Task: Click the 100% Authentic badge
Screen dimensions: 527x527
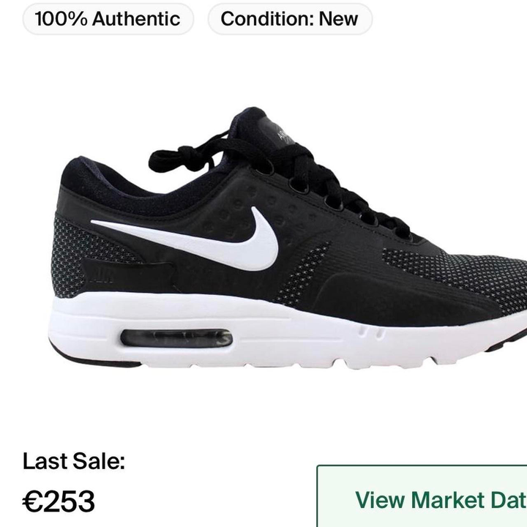Action: coord(108,19)
